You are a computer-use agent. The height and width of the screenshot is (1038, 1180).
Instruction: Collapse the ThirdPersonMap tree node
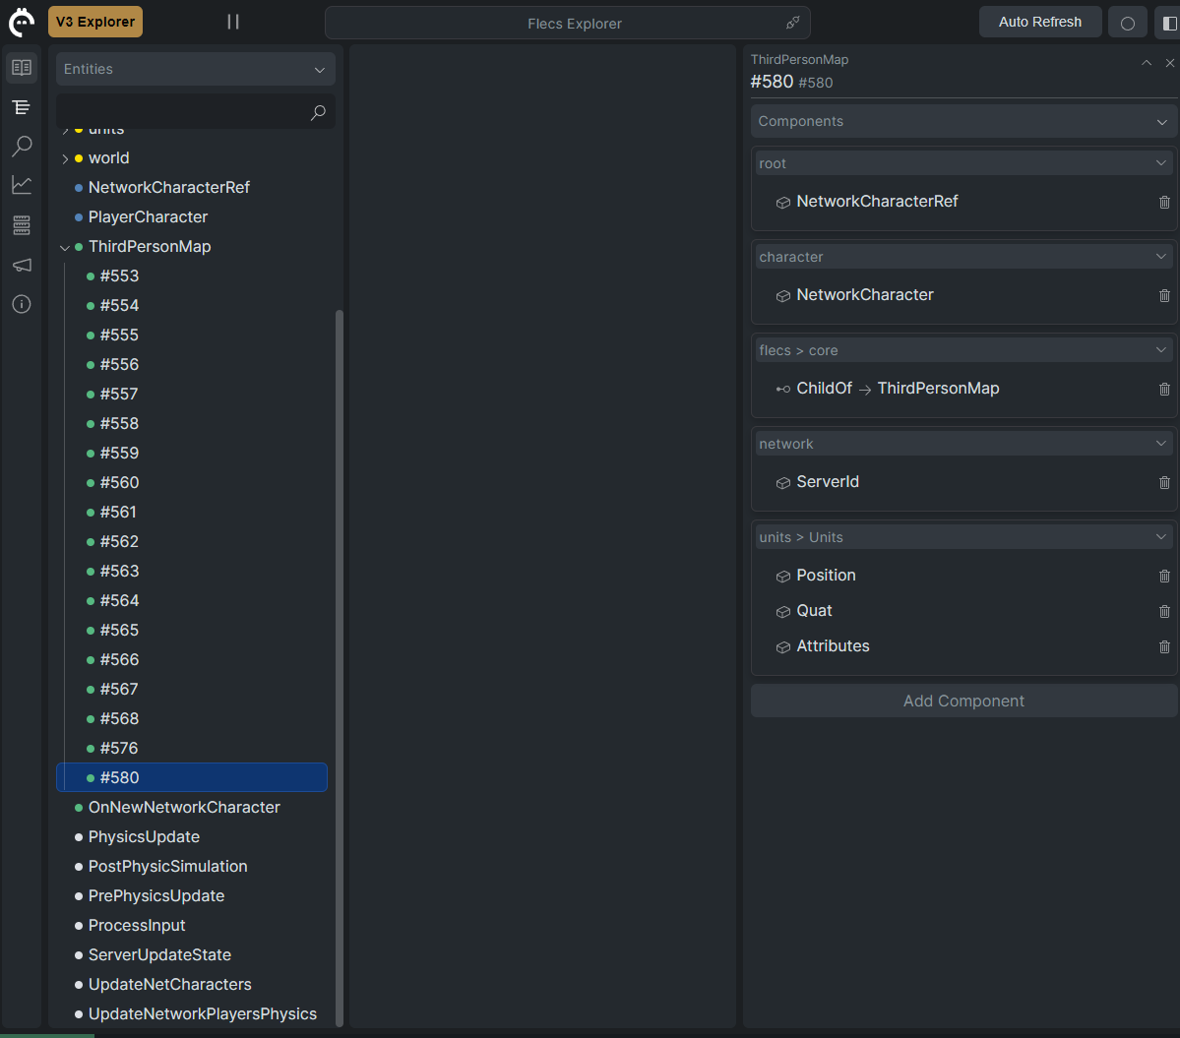65,247
